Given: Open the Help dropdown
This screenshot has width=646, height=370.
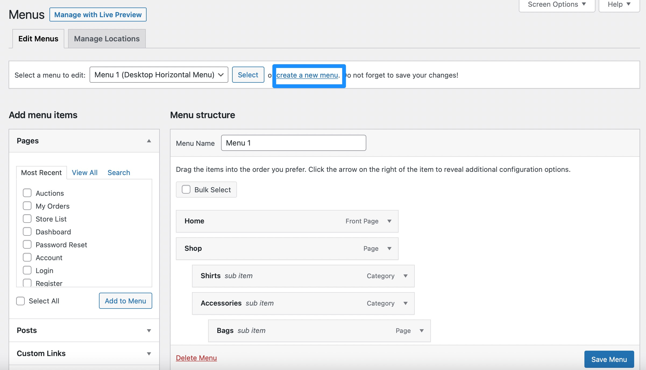Looking at the screenshot, I should (x=618, y=4).
